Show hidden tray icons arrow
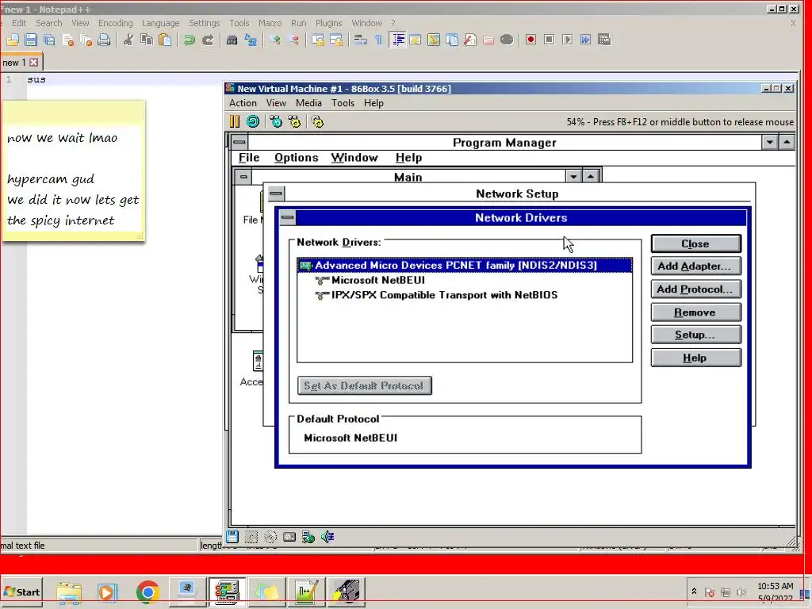The image size is (812, 609). pyautogui.click(x=694, y=591)
